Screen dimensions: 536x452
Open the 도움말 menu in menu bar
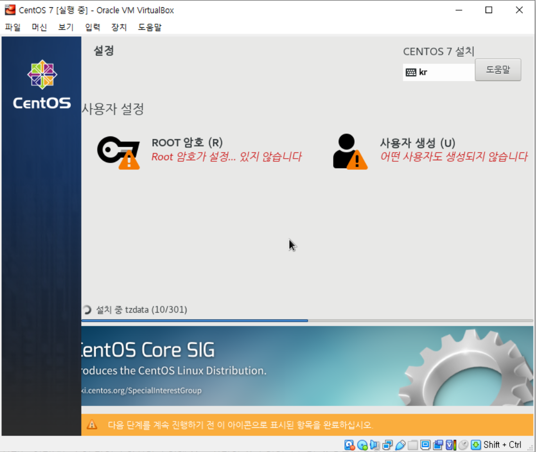150,27
